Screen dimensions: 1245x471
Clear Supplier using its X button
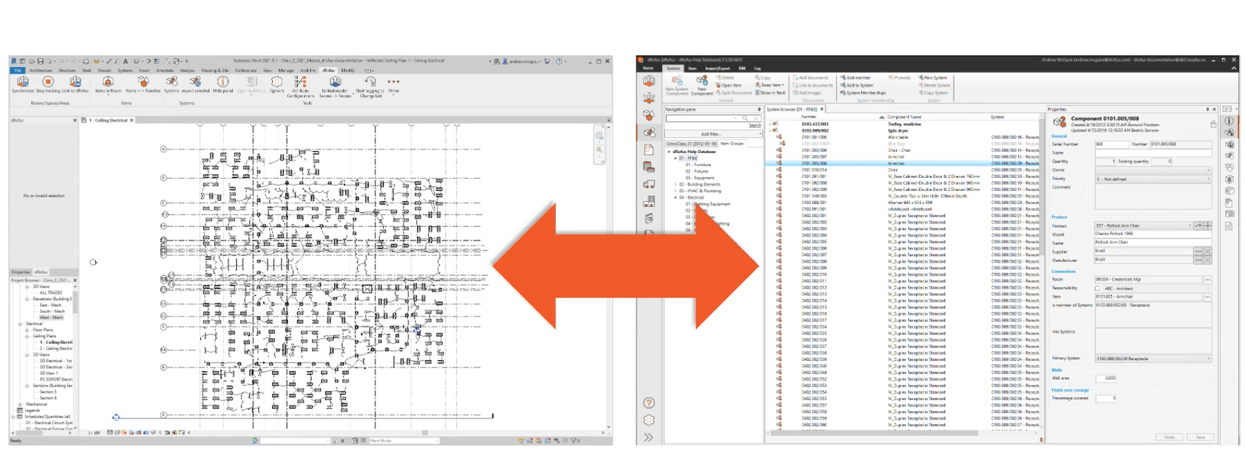tap(1208, 251)
